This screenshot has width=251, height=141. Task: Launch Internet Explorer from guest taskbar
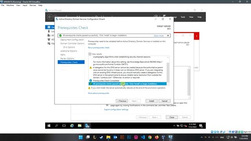[x=72, y=126]
